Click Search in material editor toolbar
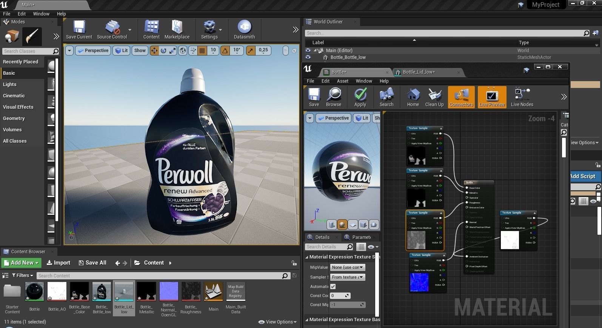Image resolution: width=602 pixels, height=328 pixels. [386, 97]
